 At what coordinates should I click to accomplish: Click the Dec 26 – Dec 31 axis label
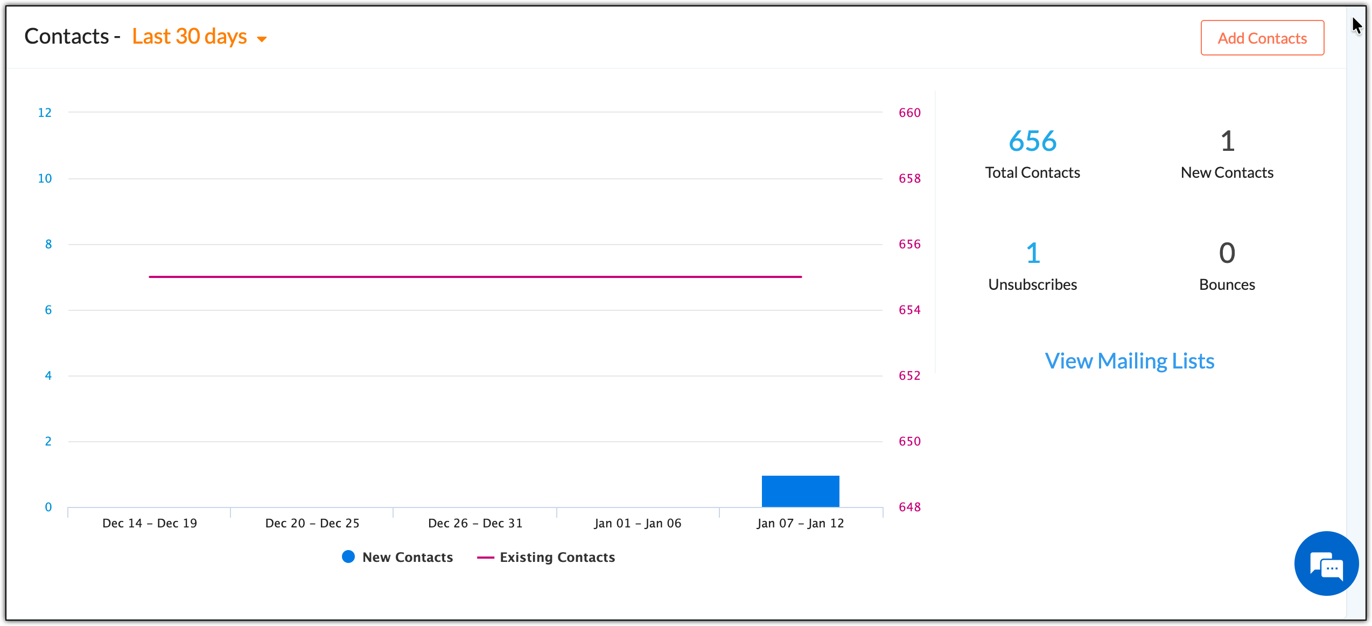pyautogui.click(x=475, y=523)
